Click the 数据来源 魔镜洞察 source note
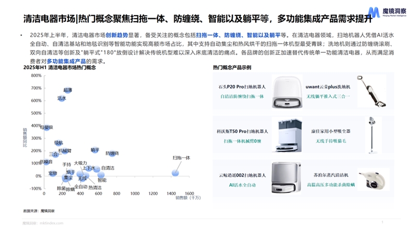Image resolution: width=415 pixels, height=233 pixels. [39, 211]
